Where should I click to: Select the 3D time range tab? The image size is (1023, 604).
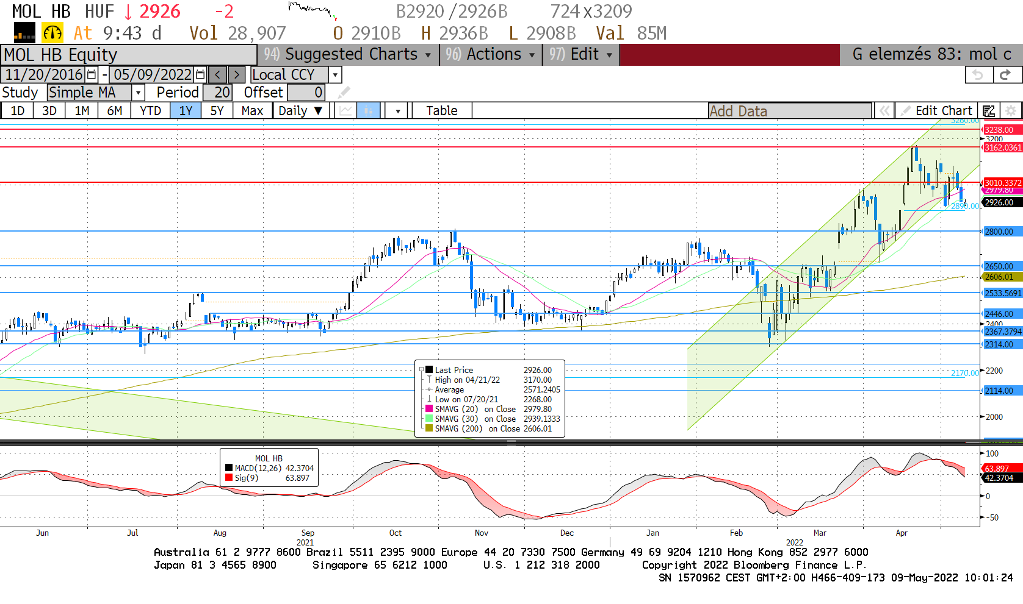tap(49, 111)
